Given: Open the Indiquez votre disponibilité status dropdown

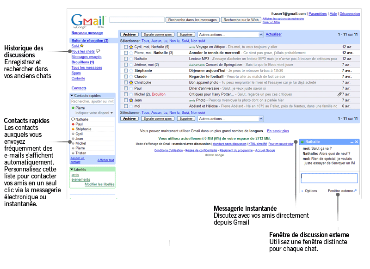Looking at the screenshot, I should click(x=111, y=113).
